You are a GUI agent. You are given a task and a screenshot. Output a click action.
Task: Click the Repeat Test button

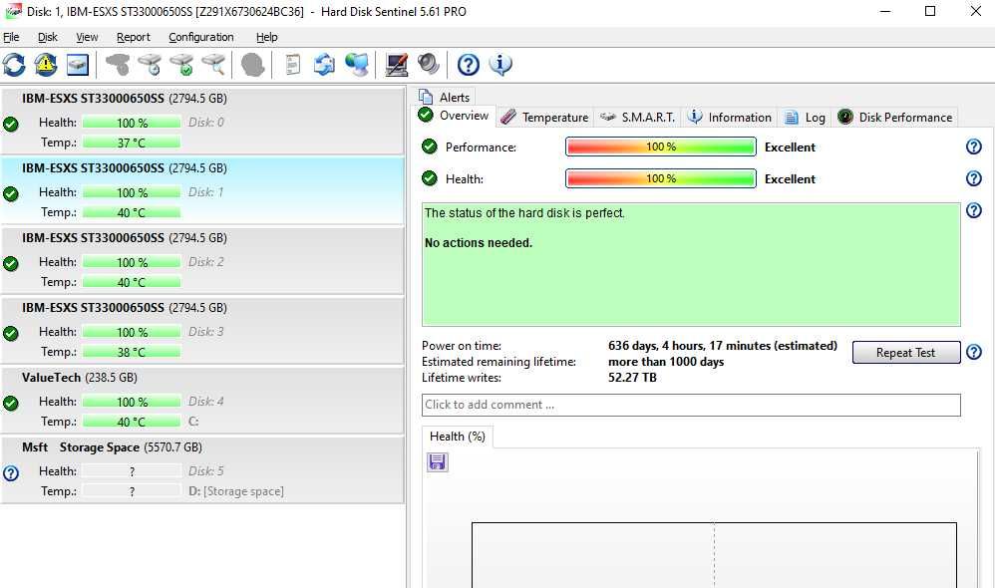[905, 352]
